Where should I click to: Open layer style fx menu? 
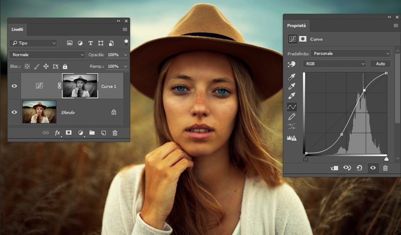[58, 133]
